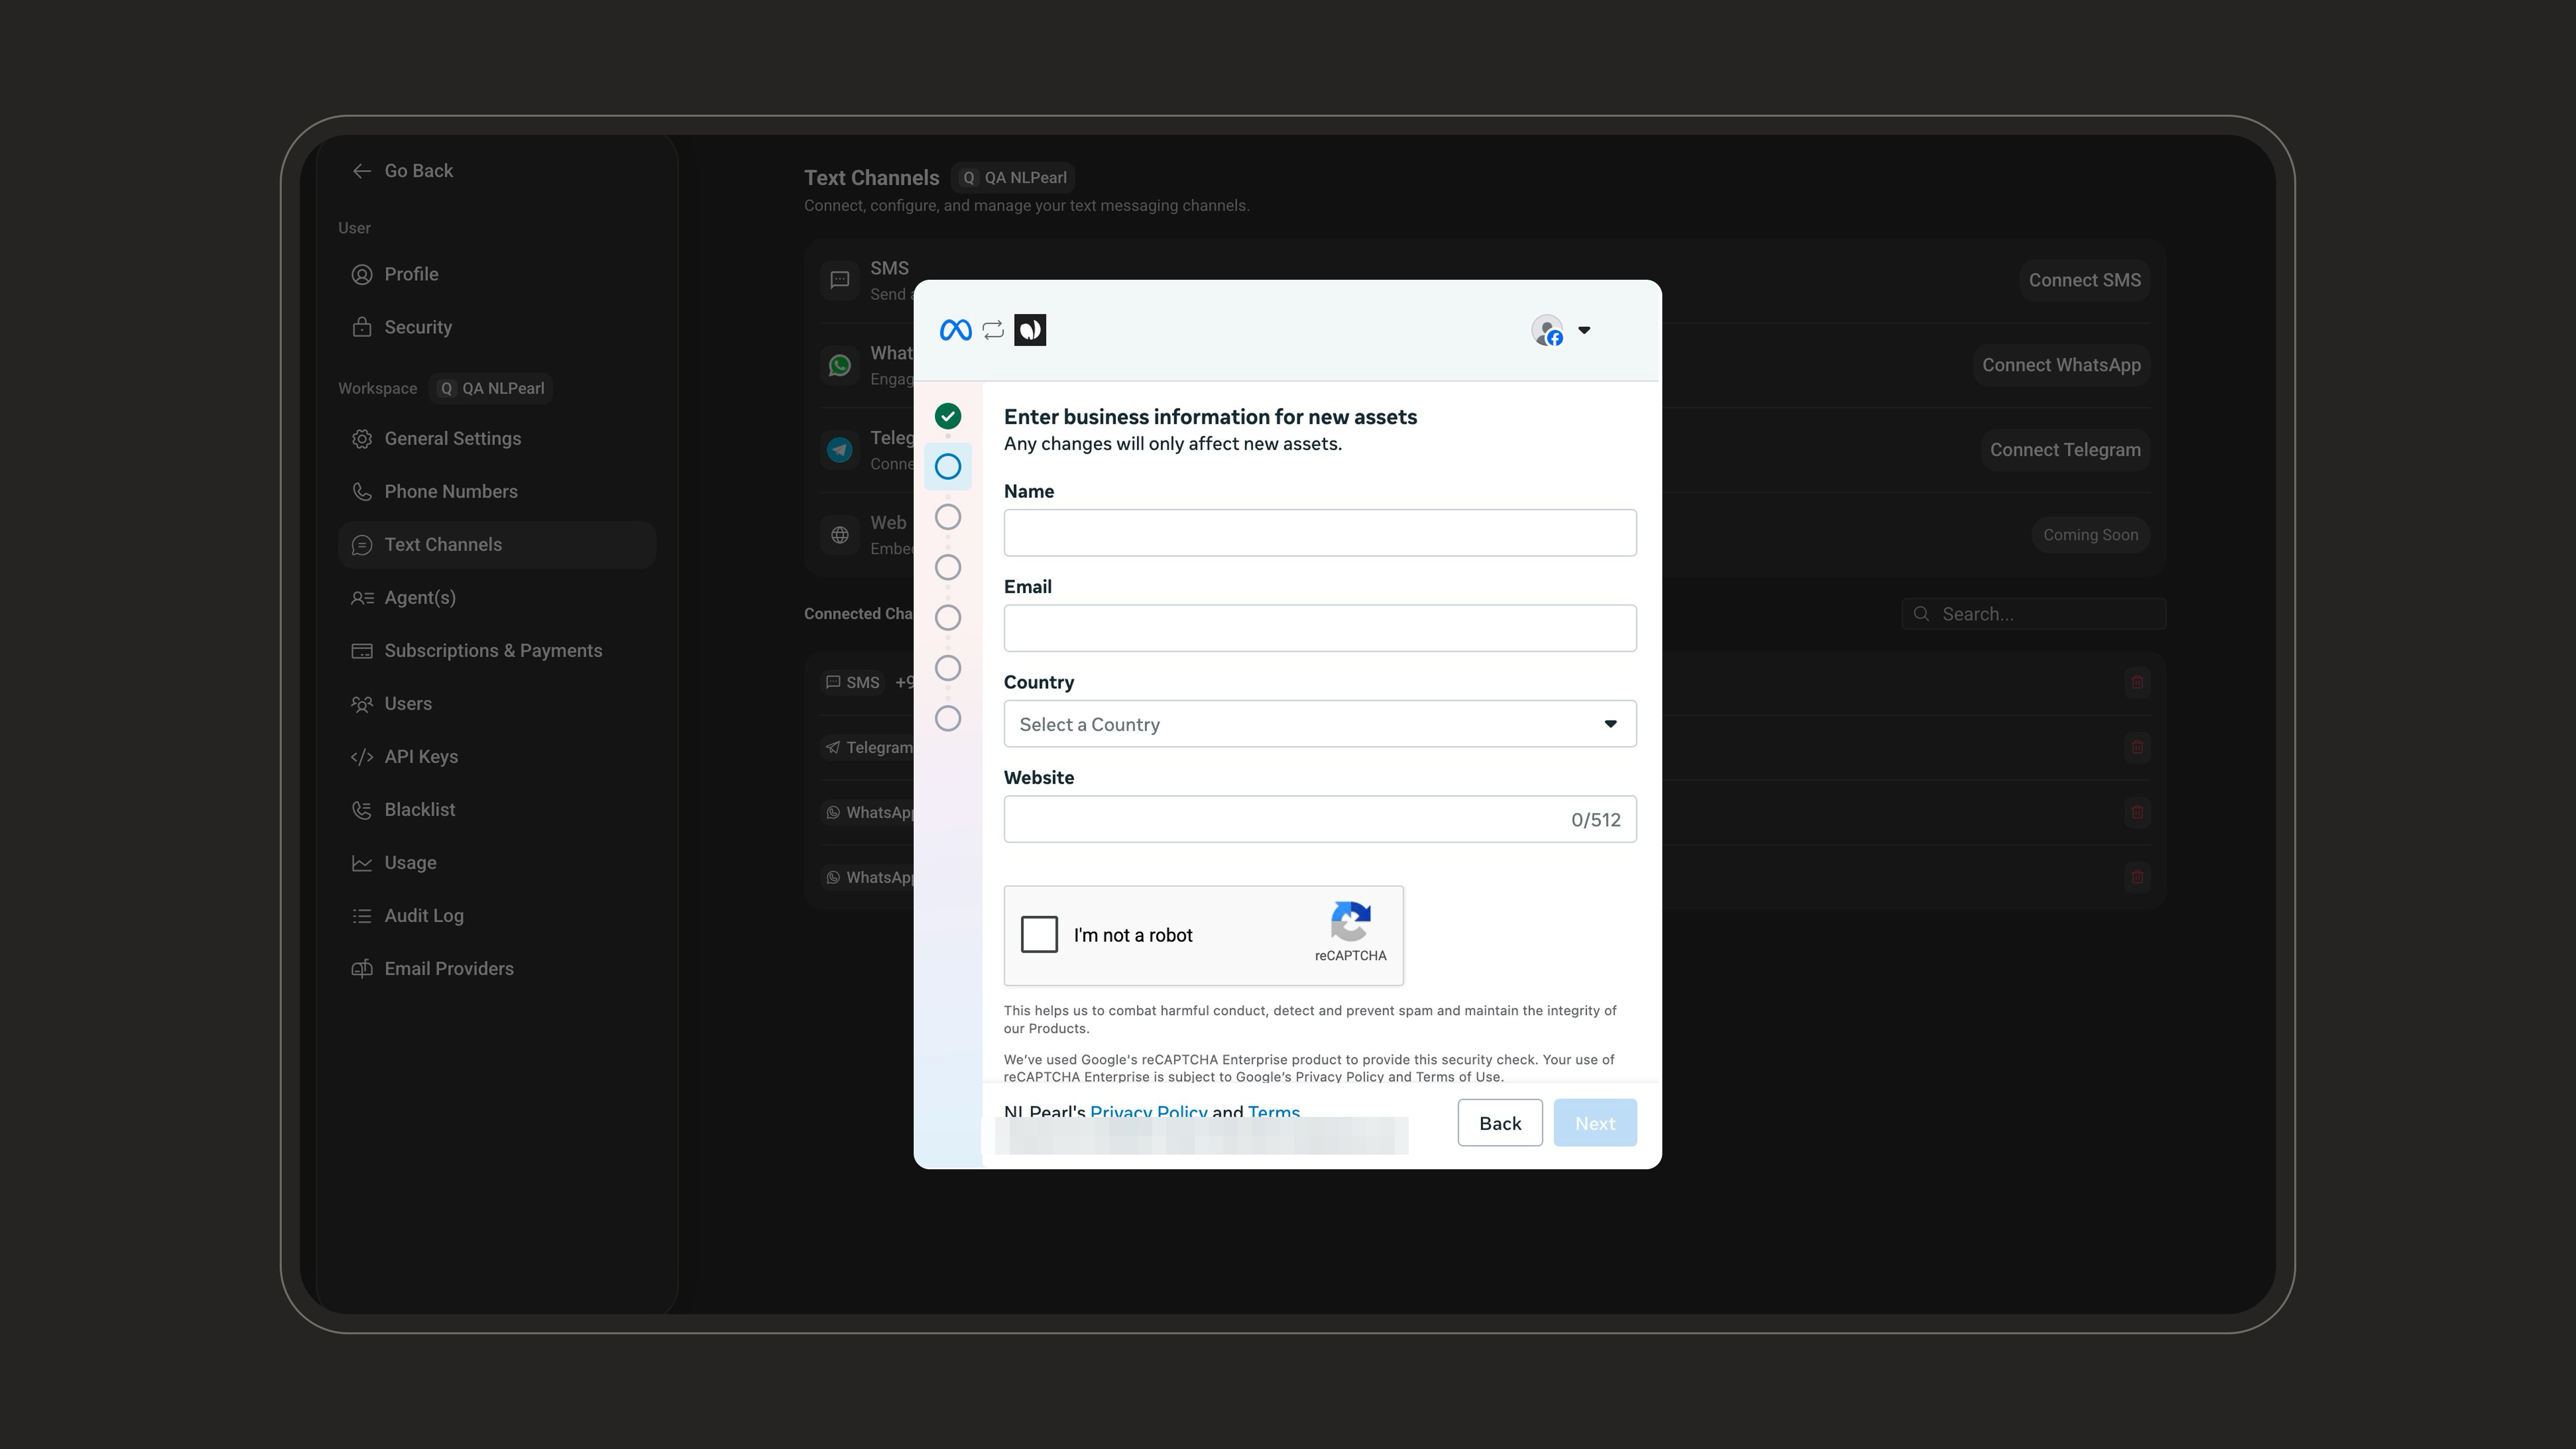2576x1449 pixels.
Task: Click the Connect WhatsApp button
Action: click(x=2061, y=365)
